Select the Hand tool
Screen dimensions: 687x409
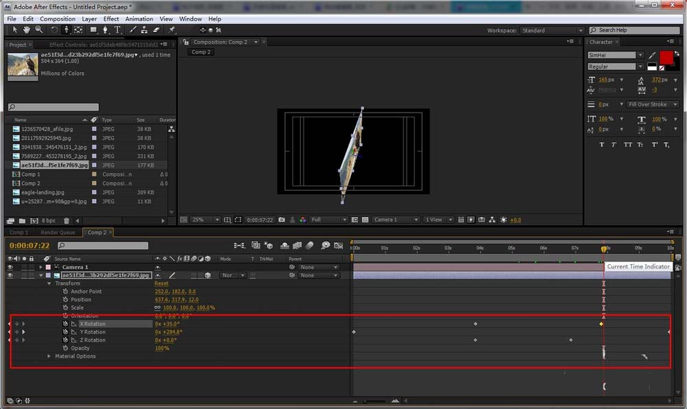click(27, 30)
